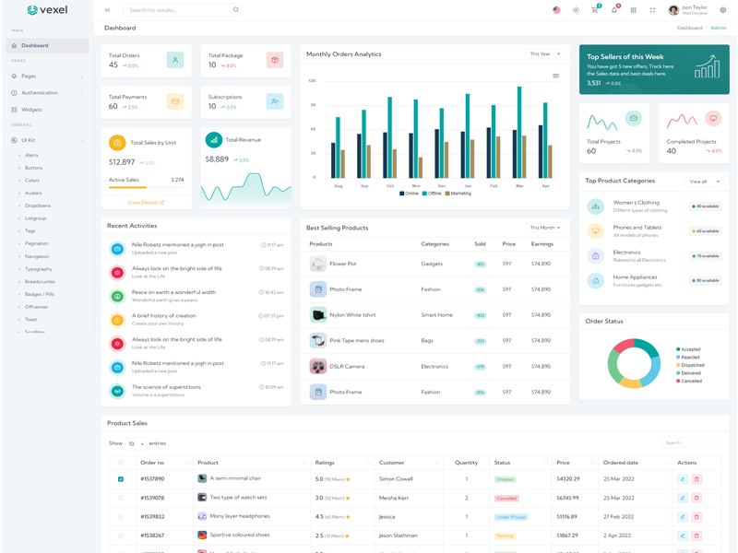Open the This Month dropdown

point(544,228)
